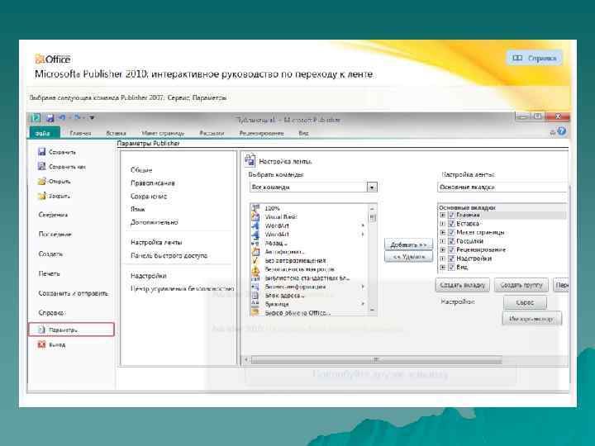Uncheck Главная in the ribbon tabs tree
Viewport: 595px width, 446px height.
coord(451,215)
